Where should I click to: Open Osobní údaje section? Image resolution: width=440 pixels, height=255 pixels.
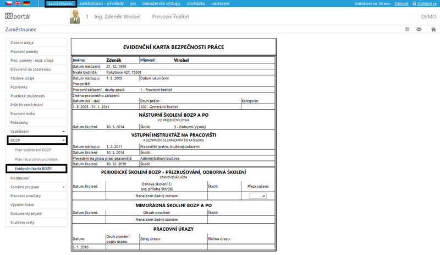tap(36, 43)
